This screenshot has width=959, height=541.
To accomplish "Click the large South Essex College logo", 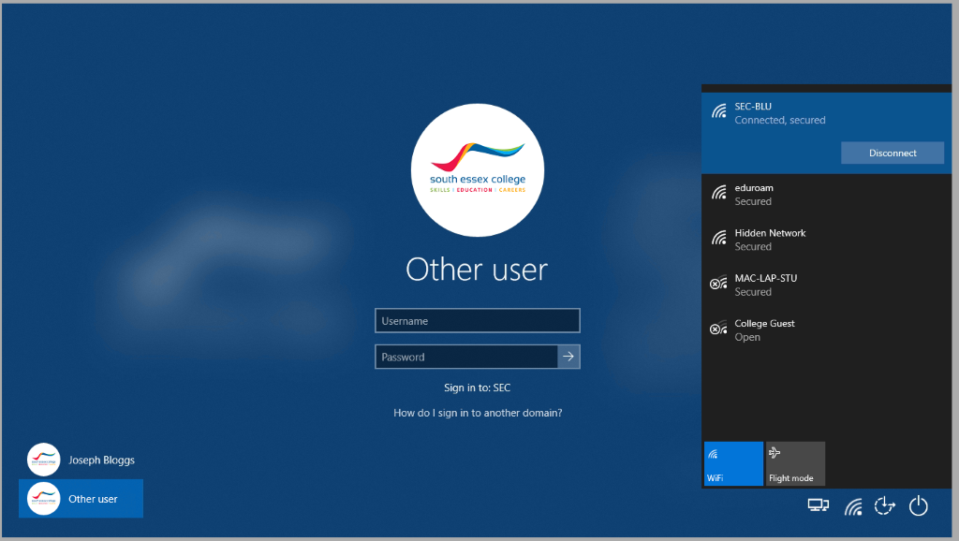I will [477, 170].
